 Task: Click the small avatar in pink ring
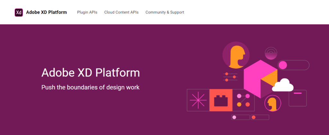coord(272,104)
